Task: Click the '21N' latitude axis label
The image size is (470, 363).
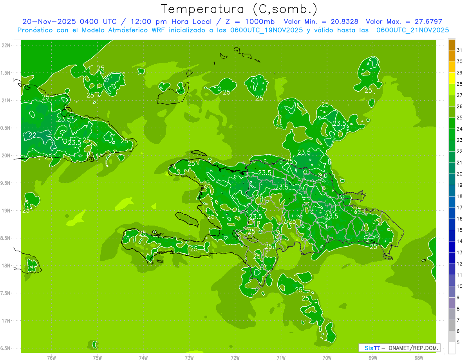Action: 6,101
